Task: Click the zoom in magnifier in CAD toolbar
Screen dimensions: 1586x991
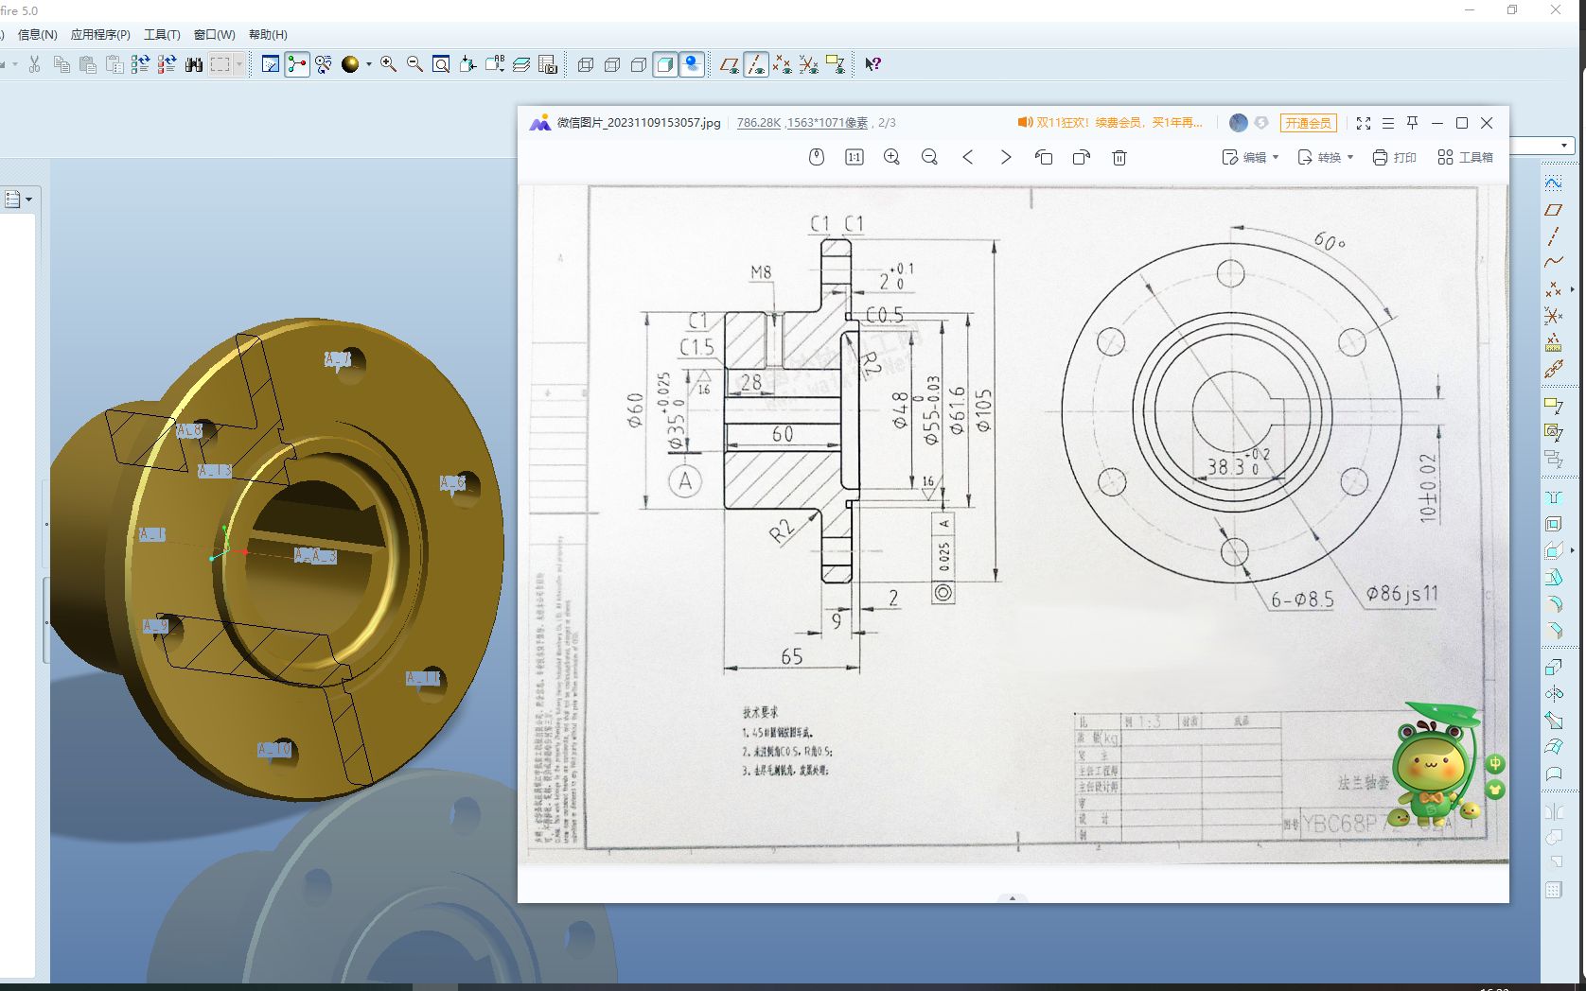Action: point(388,64)
